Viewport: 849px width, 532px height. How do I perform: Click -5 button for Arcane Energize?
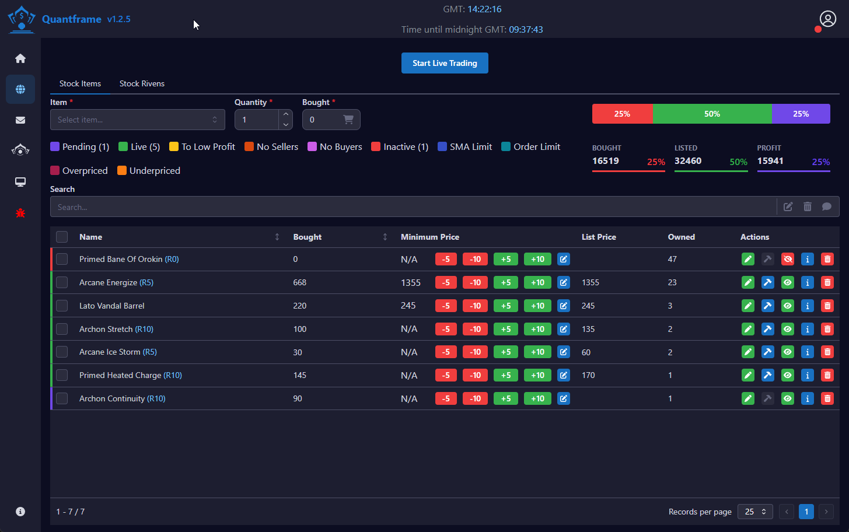(x=446, y=282)
